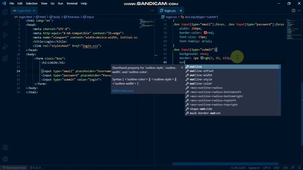Select '-moz-outline-radius-bottomright' suggestion

click(232, 96)
